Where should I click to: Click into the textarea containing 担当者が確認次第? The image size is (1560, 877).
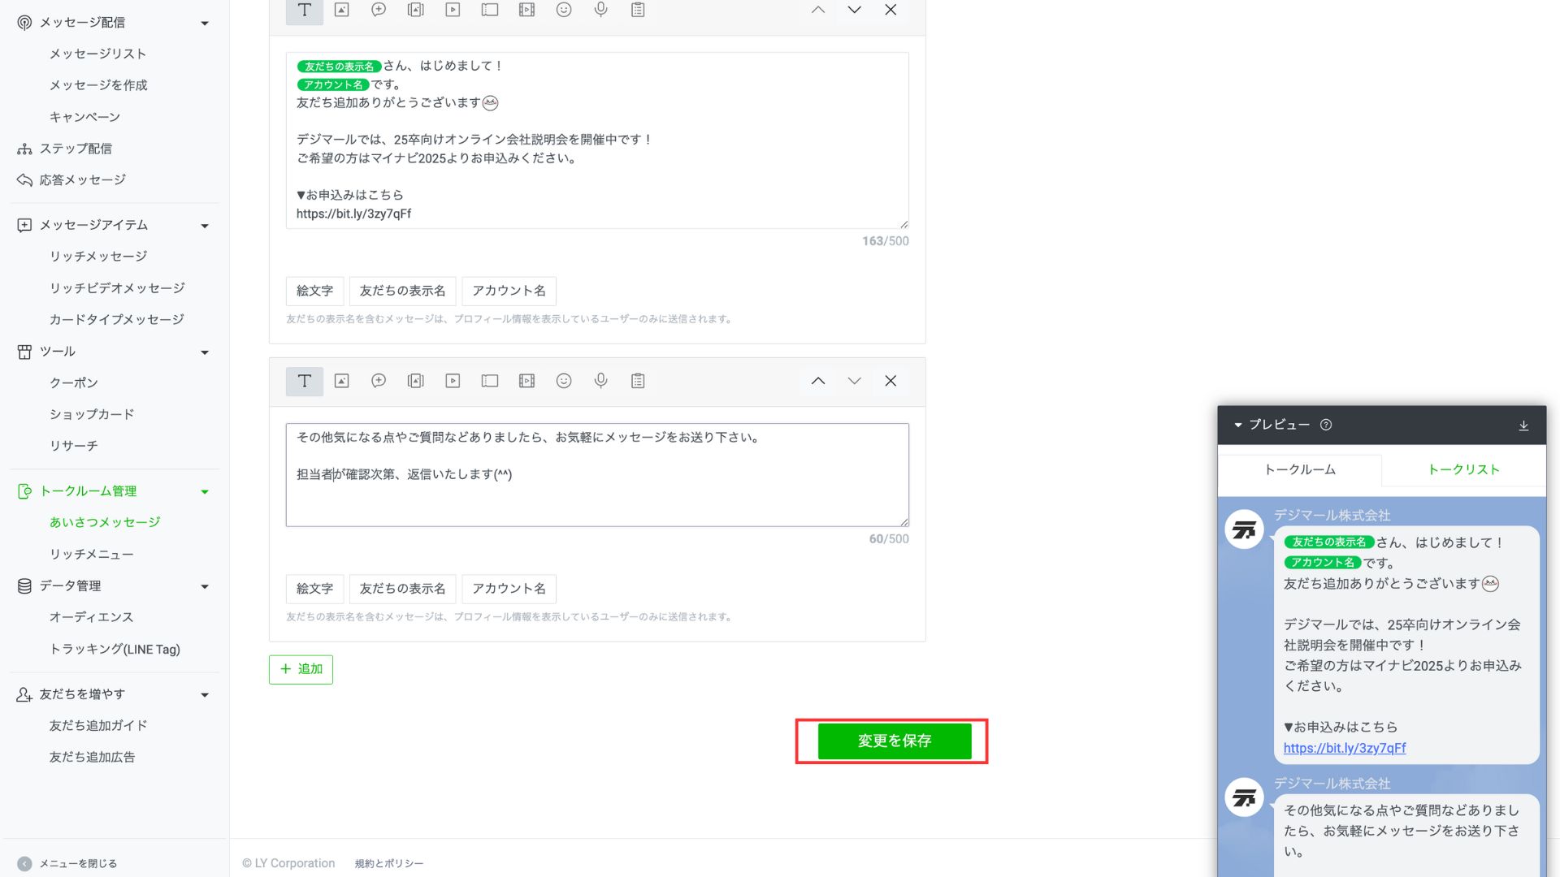[597, 474]
